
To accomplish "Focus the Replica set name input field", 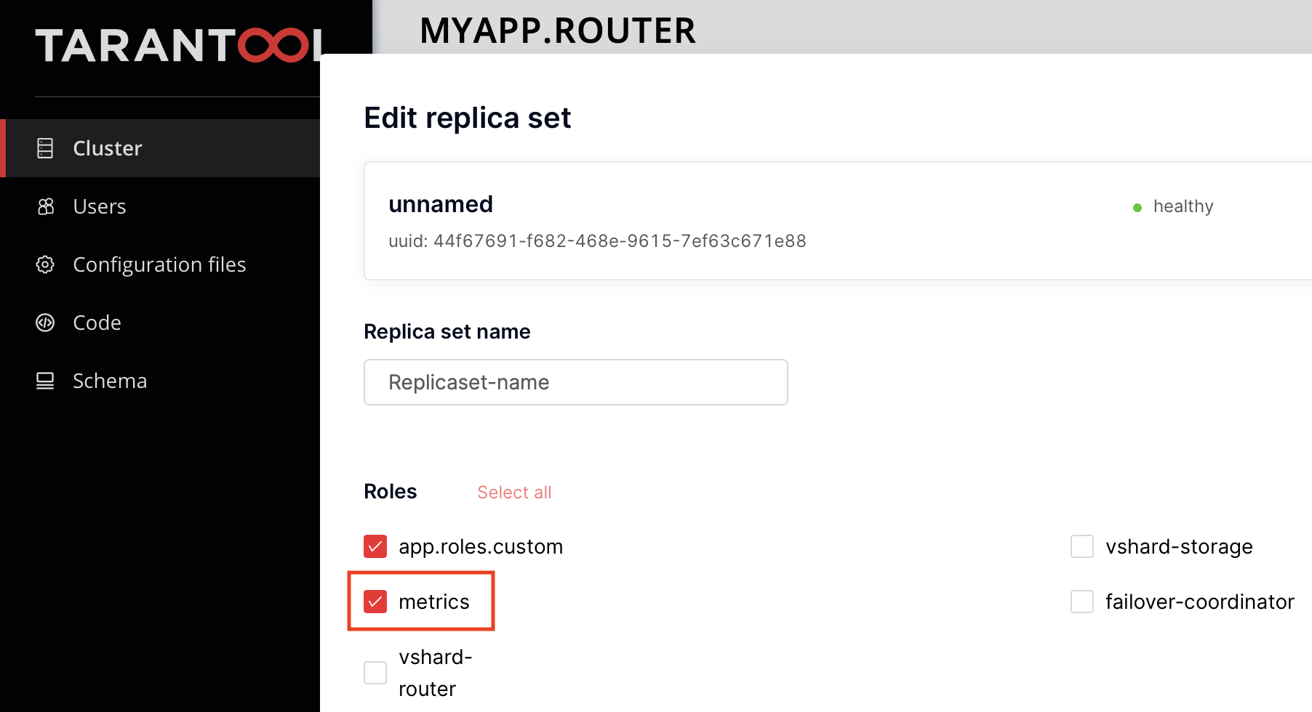I will point(576,382).
